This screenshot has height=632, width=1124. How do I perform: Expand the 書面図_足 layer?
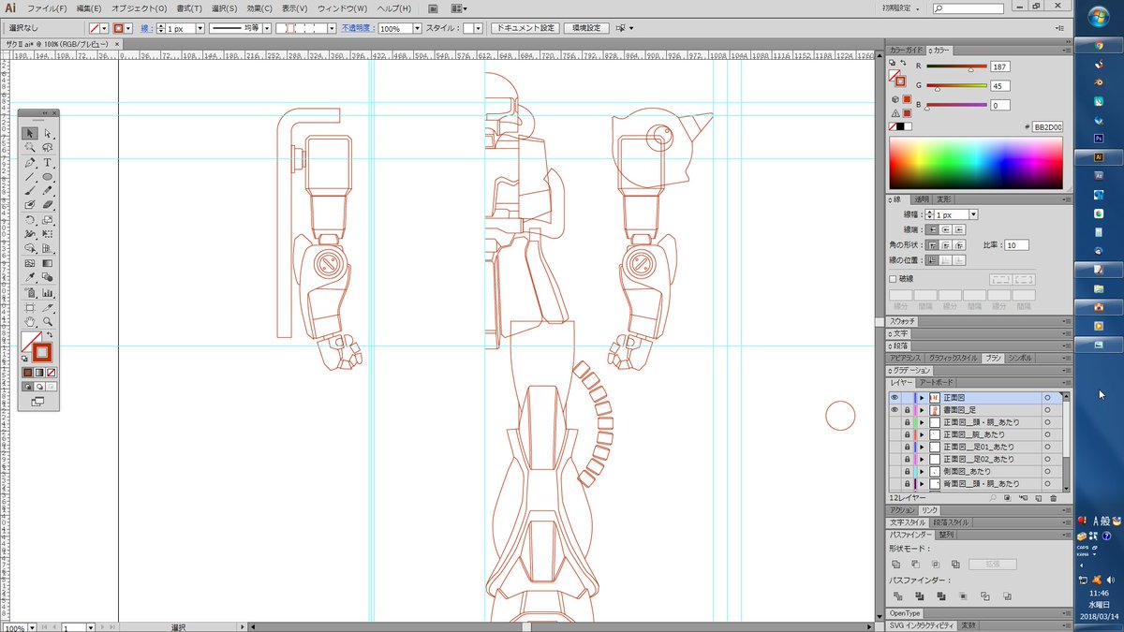(922, 410)
